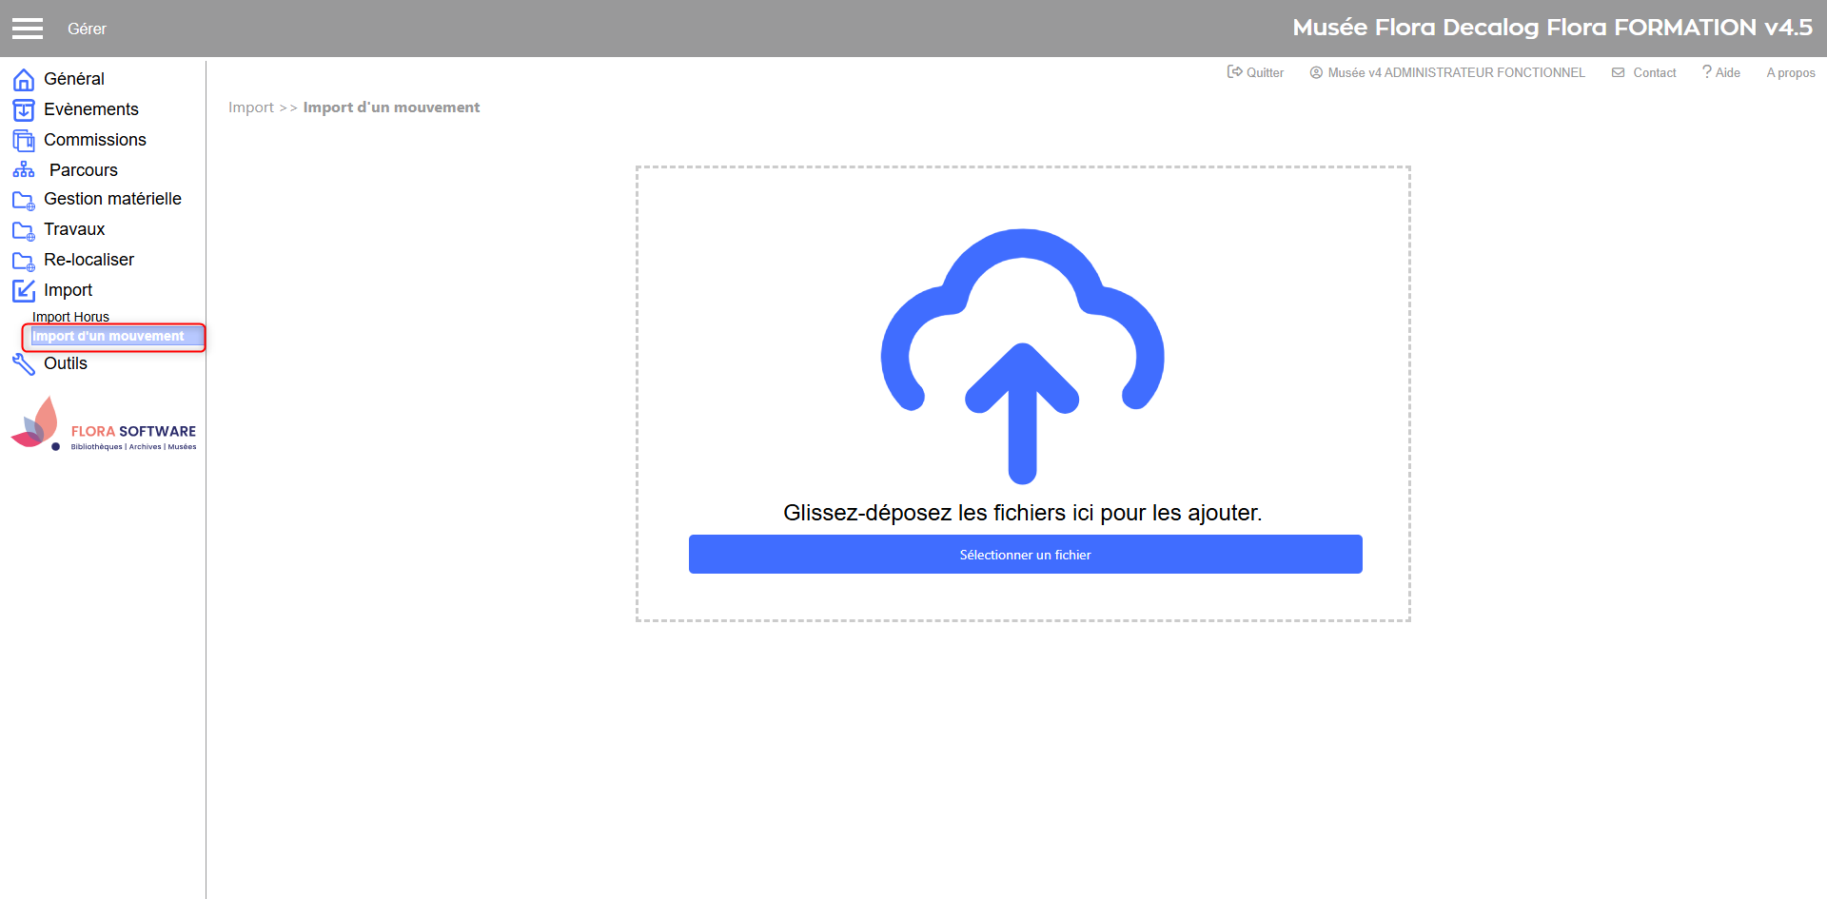
Task: Expand the Re-localiser menu section
Action: pyautogui.click(x=88, y=260)
